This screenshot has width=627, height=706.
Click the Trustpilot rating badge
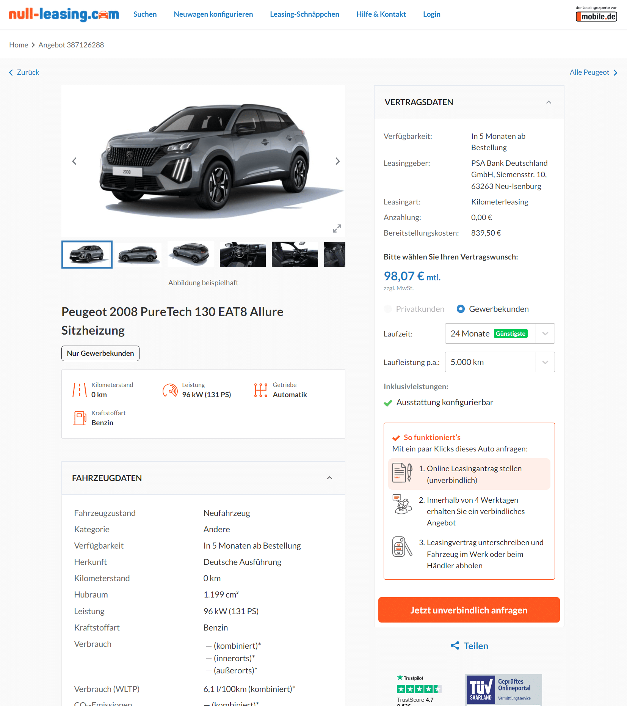(419, 689)
